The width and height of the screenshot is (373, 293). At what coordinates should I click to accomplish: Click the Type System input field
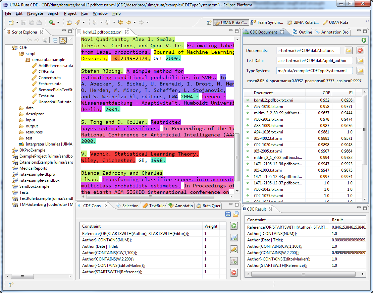pyautogui.click(x=315, y=71)
